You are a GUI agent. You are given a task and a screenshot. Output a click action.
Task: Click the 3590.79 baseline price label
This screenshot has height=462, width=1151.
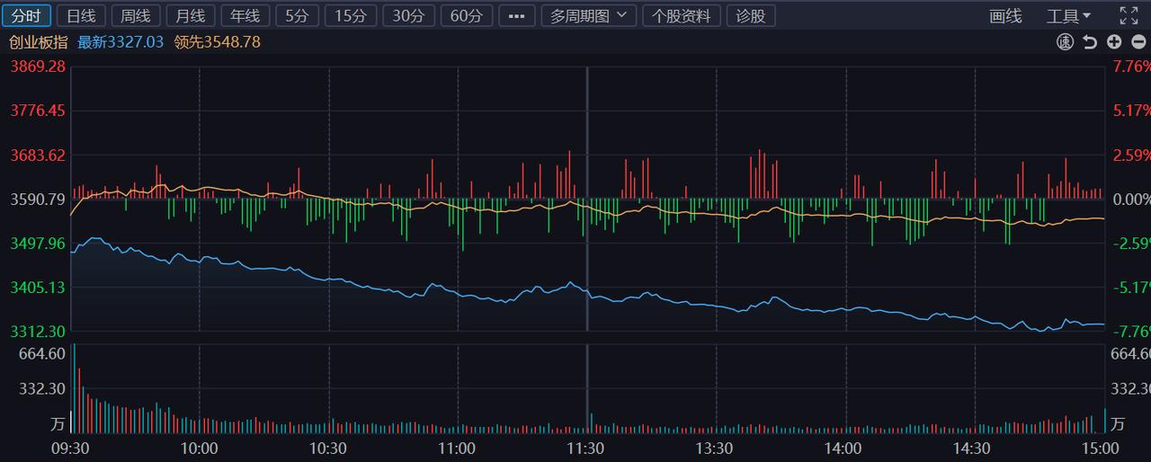coord(38,199)
